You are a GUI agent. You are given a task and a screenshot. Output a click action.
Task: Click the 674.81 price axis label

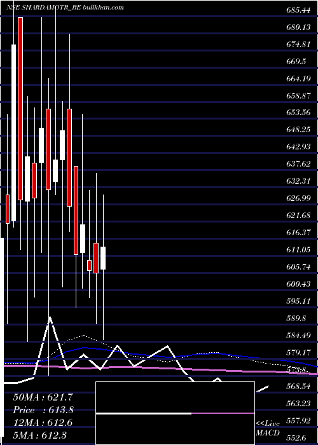[298, 44]
